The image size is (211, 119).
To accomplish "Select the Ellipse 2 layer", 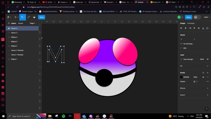I will click(22, 46).
